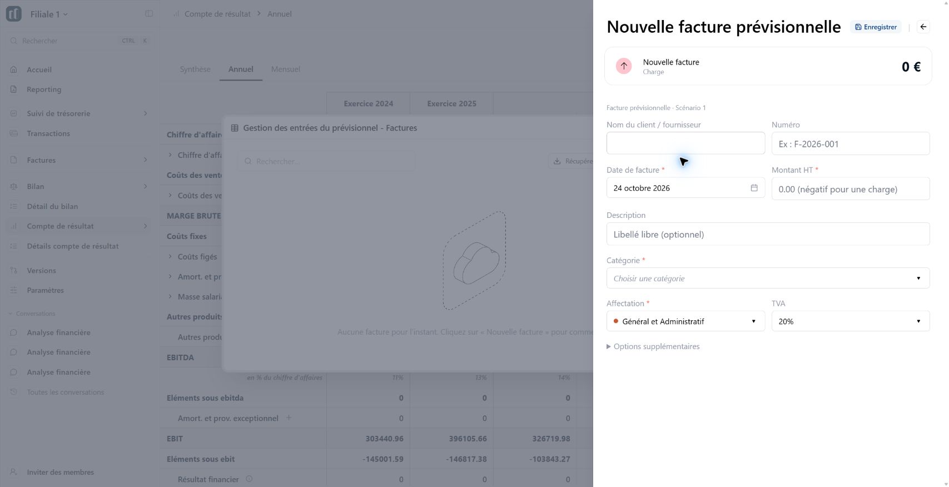Open the Filiale 1 workspace selector
The width and height of the screenshot is (949, 487).
tap(48, 14)
